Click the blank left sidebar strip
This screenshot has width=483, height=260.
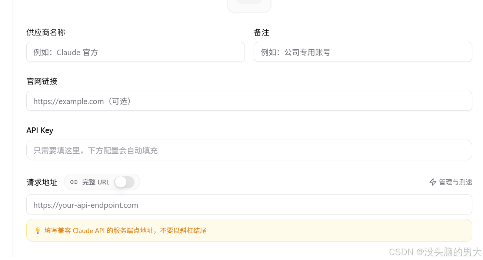pos(6,128)
